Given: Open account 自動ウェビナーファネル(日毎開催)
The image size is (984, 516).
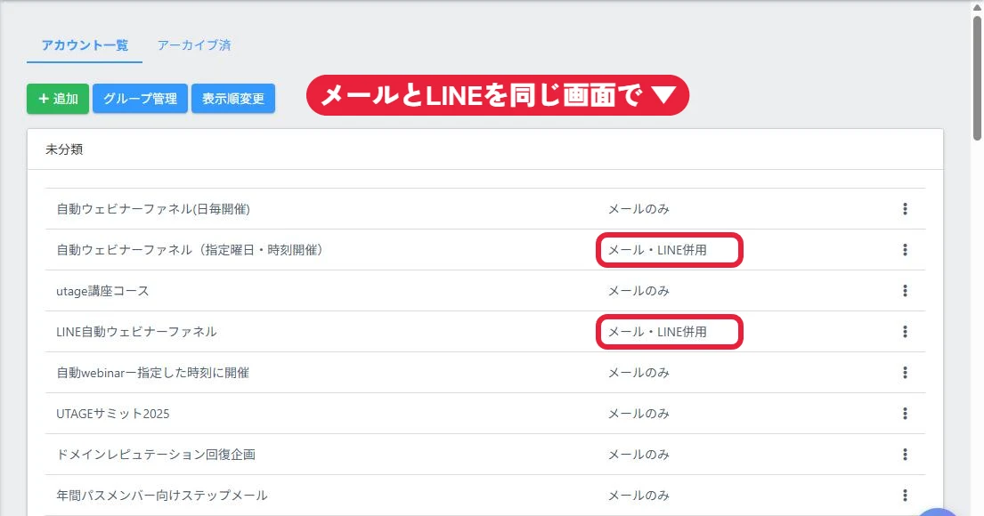Looking at the screenshot, I should [x=153, y=209].
